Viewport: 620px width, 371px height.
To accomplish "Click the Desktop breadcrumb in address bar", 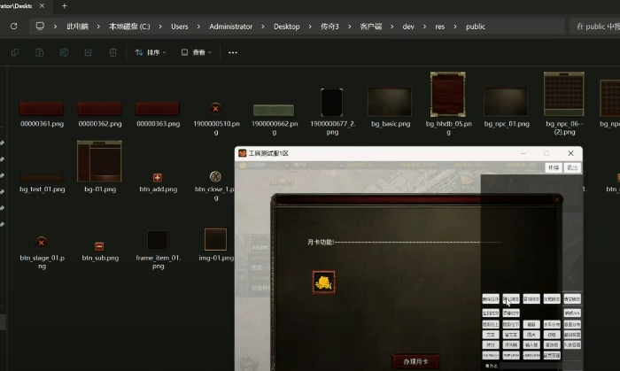I will 286,27.
